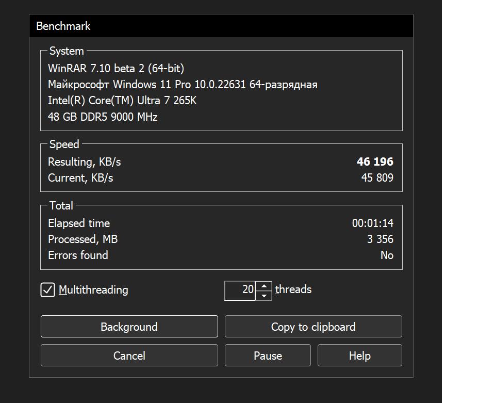Select the WinRAR 7.10 beta 2 version text

pyautogui.click(x=116, y=68)
